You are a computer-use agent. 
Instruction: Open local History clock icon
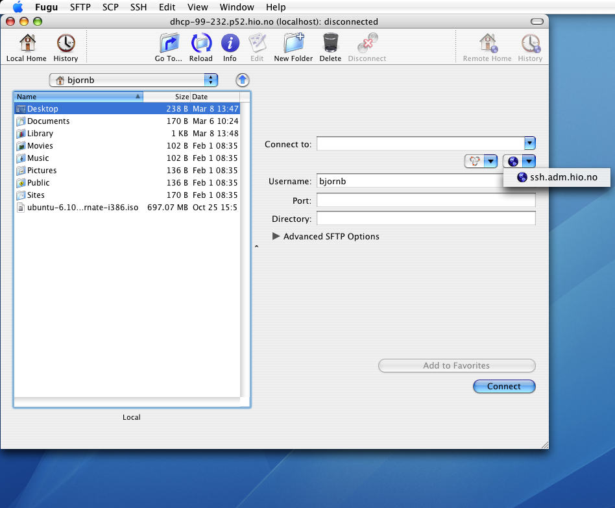point(66,42)
